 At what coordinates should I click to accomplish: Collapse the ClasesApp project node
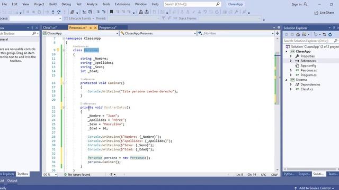click(x=287, y=52)
